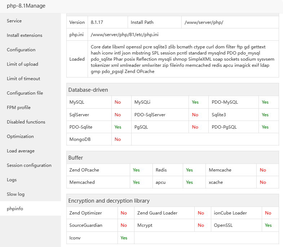Click the install path value /www/server/php/

pos(204,22)
